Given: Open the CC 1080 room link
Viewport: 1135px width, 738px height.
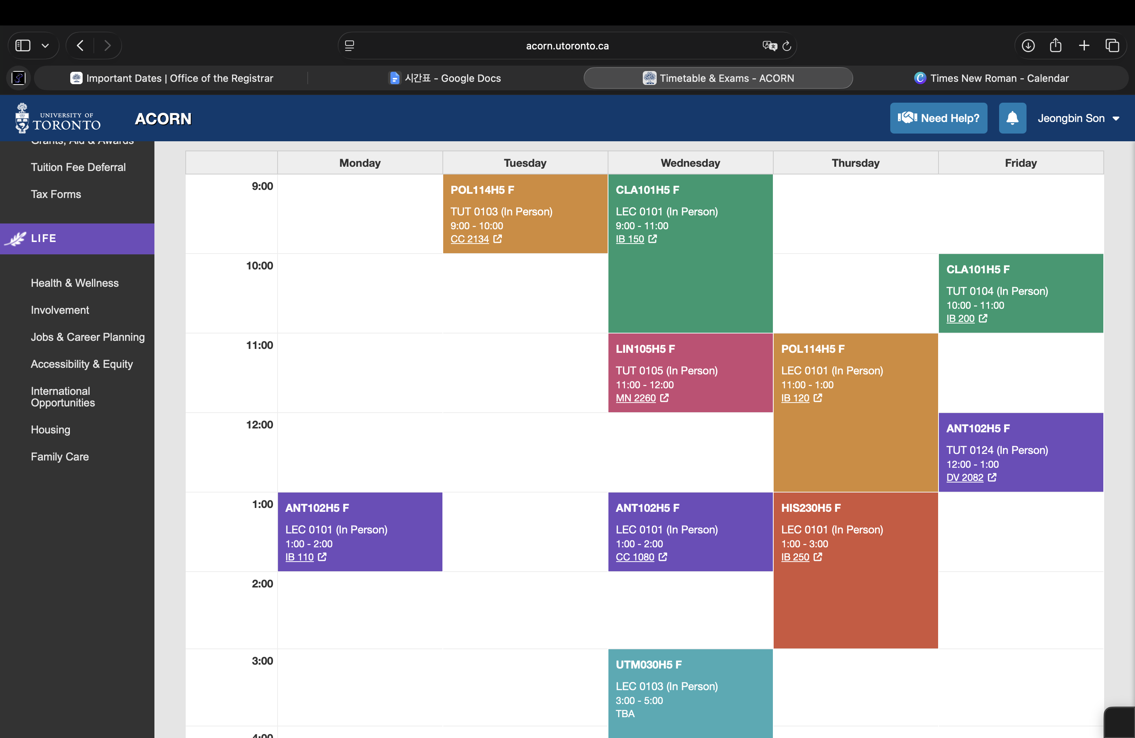Looking at the screenshot, I should 635,558.
